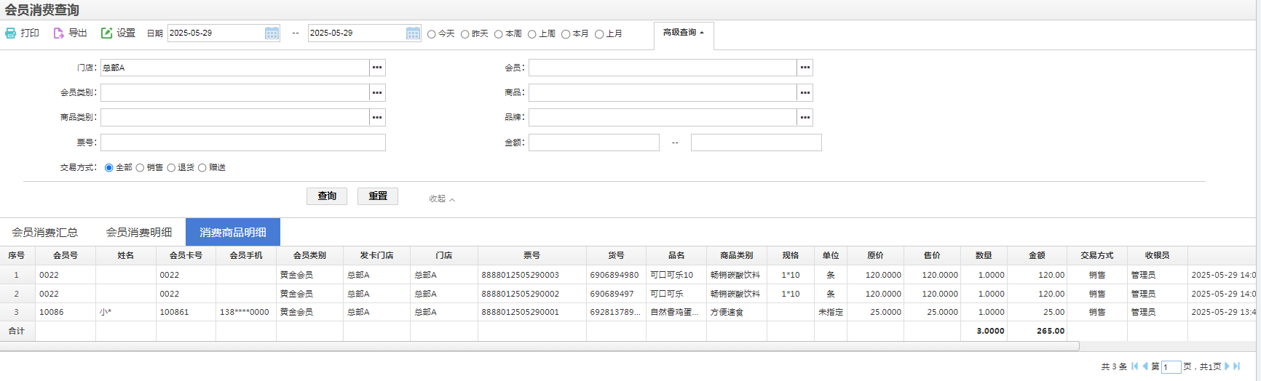Click the 会员类别 input field
Viewport: 1261px width, 381px height.
pos(235,92)
